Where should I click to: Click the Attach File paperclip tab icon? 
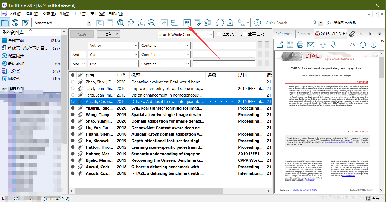pos(352,34)
